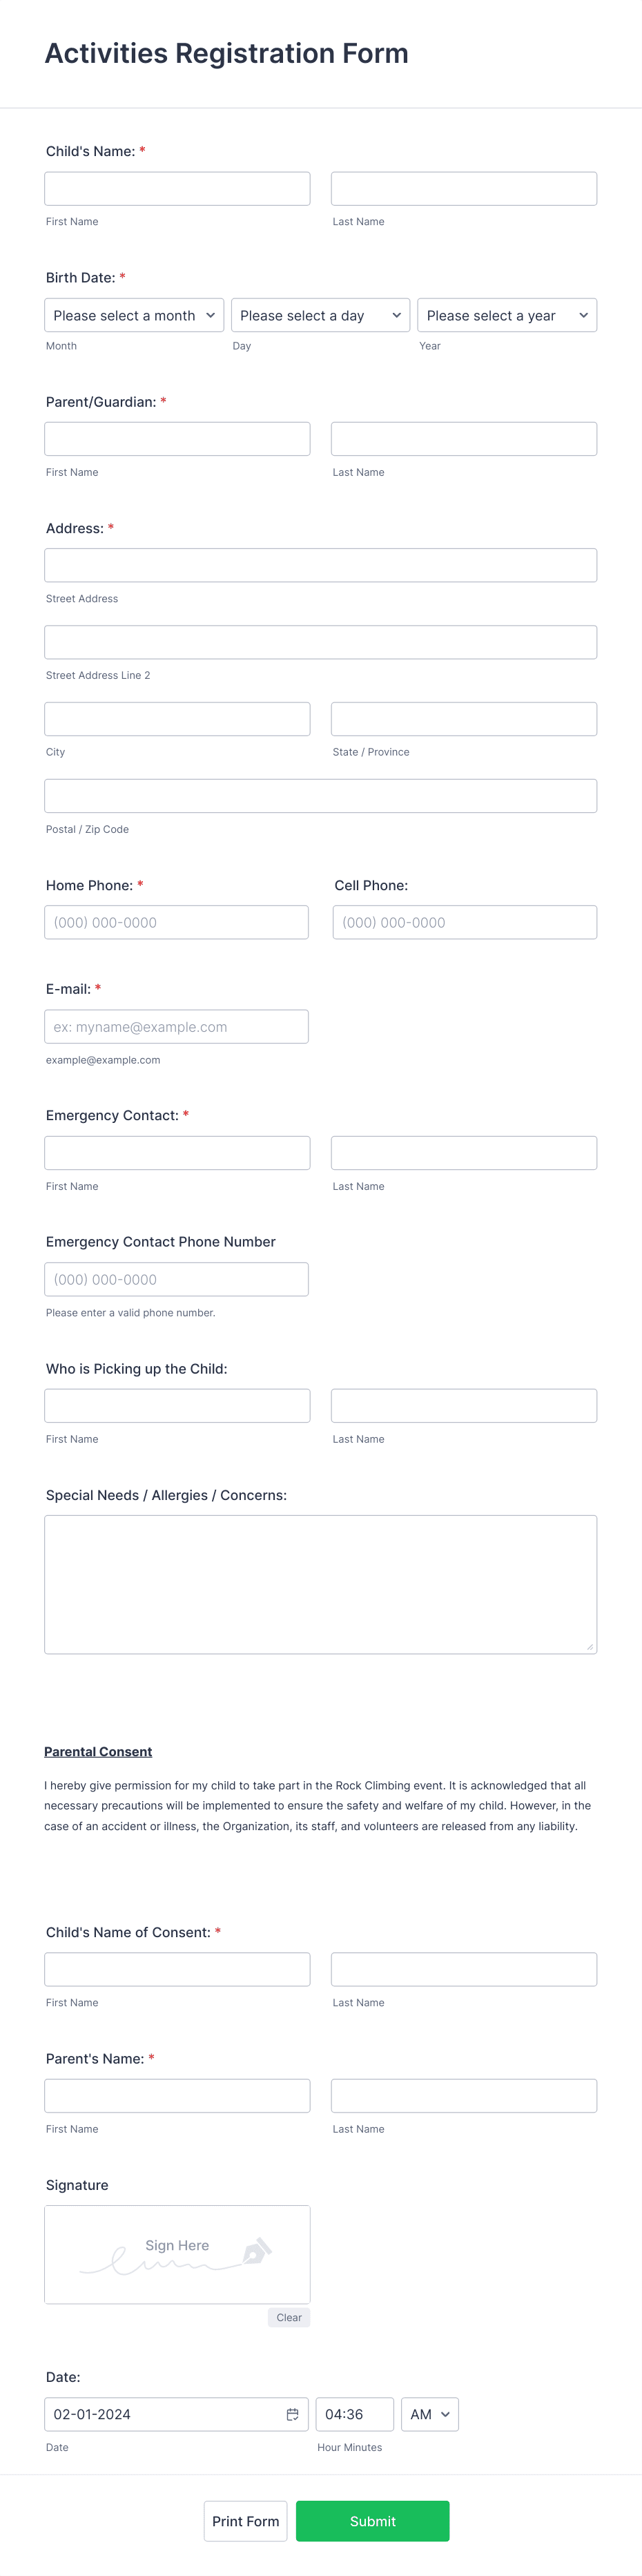Select the Print Form button
Screen dimensions: 642x2576
pyautogui.click(x=245, y=2521)
